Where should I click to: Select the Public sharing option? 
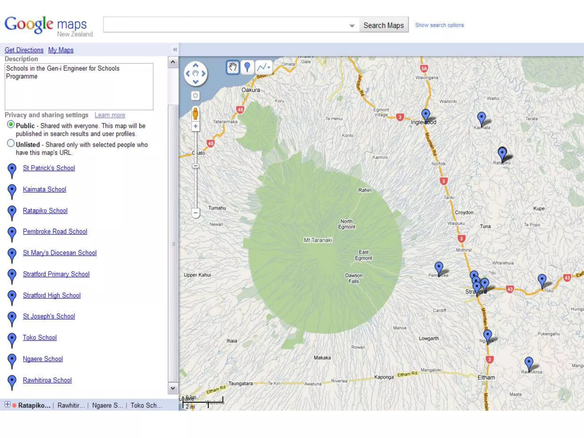tap(11, 125)
